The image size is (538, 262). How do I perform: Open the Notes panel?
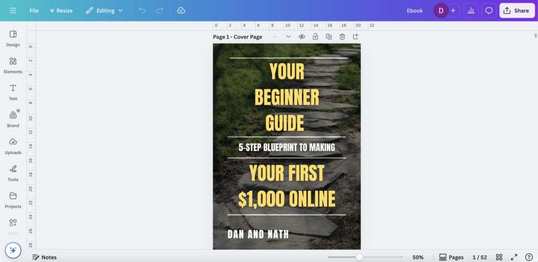click(x=44, y=257)
